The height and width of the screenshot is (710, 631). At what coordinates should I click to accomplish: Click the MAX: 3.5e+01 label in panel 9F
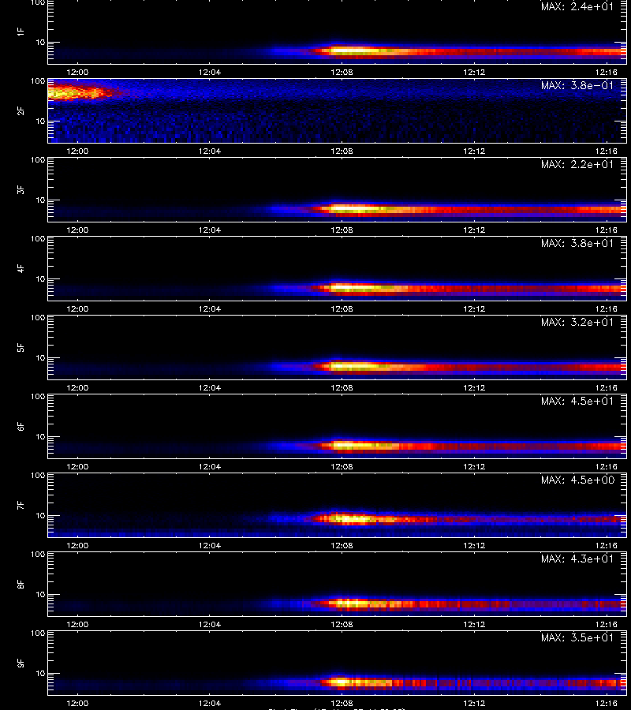tap(577, 637)
